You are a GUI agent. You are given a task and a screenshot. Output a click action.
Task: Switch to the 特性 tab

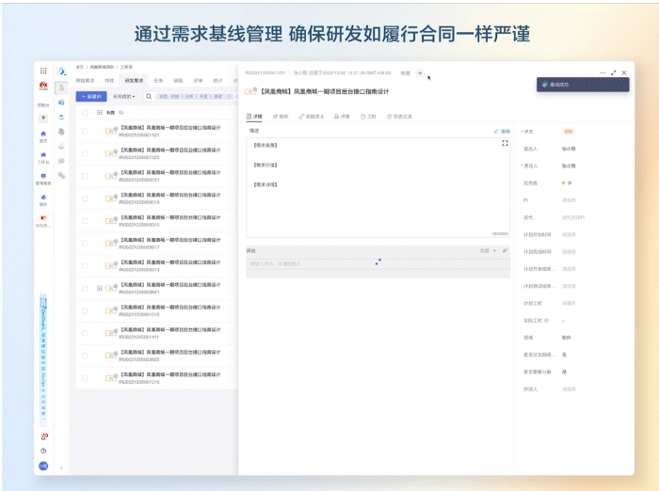pos(109,81)
